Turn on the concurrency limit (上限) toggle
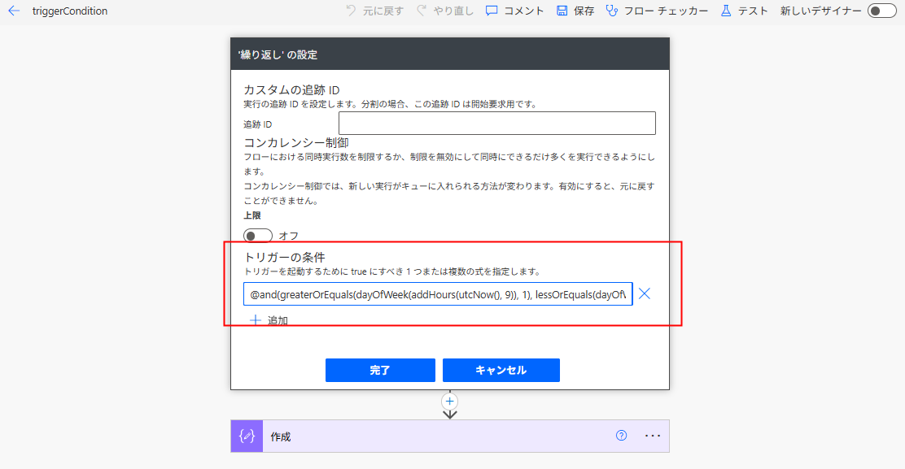The image size is (905, 469). tap(258, 236)
